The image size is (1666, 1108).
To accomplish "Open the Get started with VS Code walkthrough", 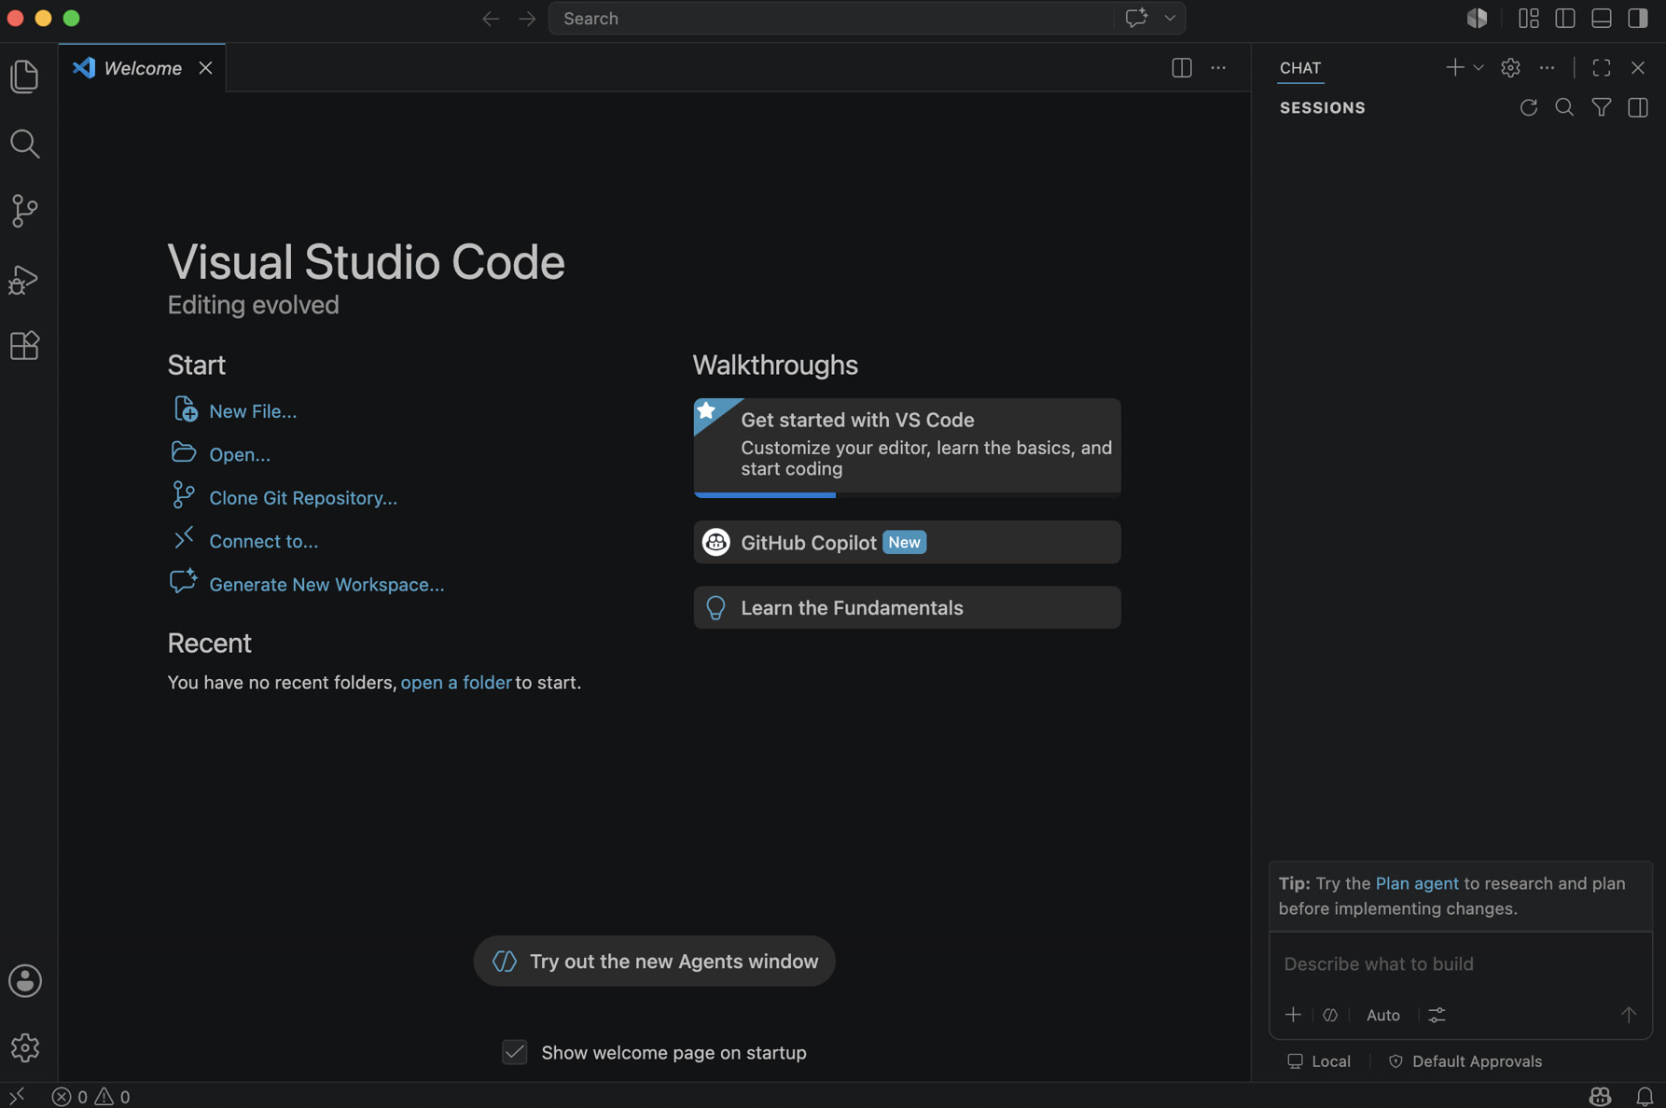I will click(x=907, y=448).
